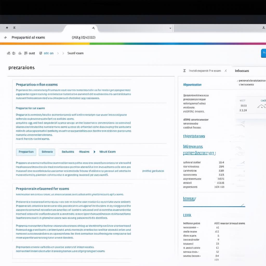Click the first icon in the breadcrumb toolbar
The image size is (266, 266).
click(9, 53)
